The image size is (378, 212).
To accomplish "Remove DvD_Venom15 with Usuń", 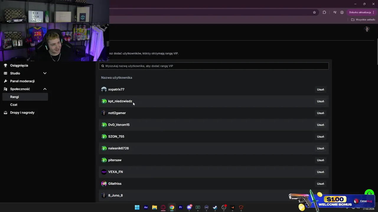I will (320, 125).
